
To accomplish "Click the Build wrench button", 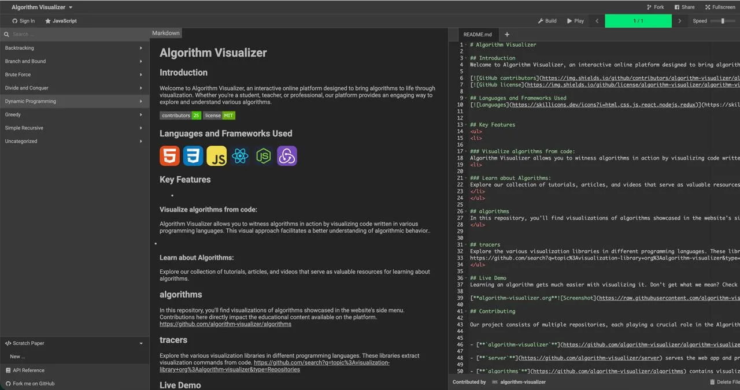I will click(547, 21).
